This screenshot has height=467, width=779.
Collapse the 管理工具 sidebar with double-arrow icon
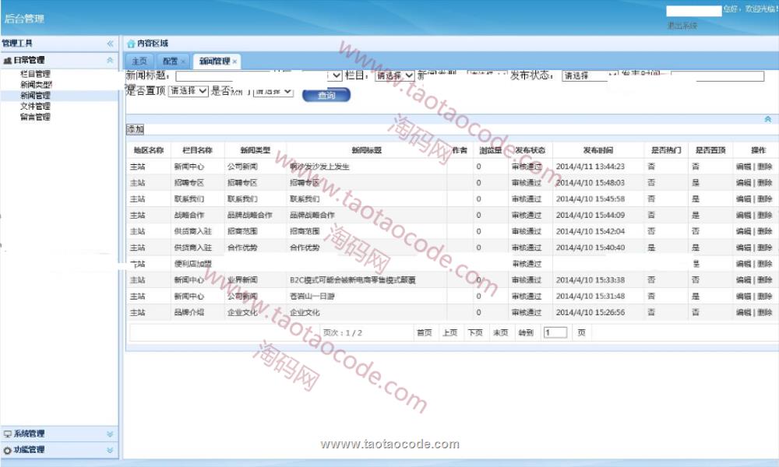[x=110, y=44]
